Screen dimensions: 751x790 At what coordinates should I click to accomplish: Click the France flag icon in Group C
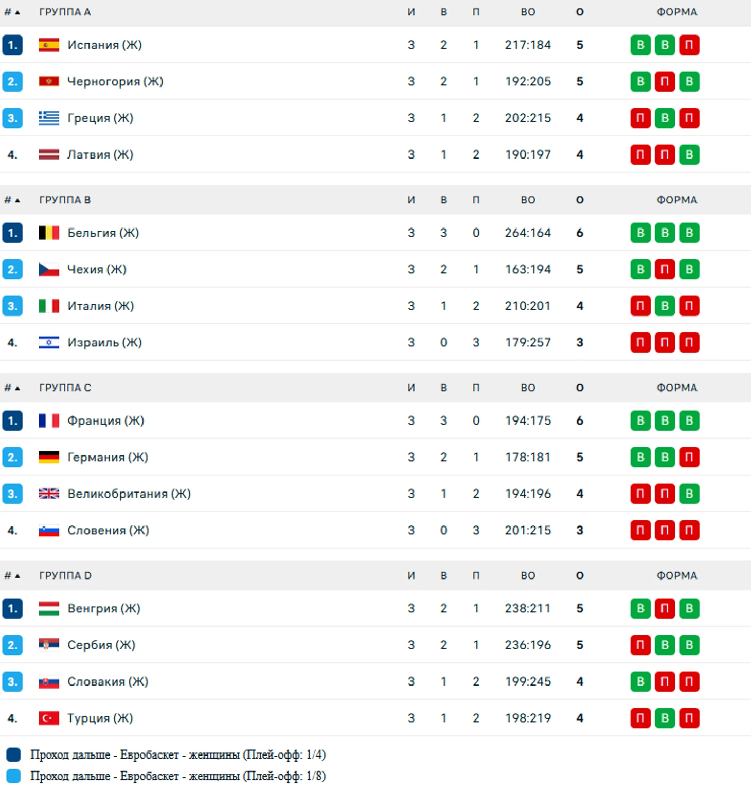pos(49,420)
